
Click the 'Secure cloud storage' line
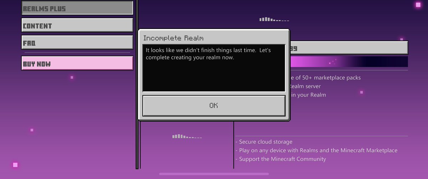[264, 142]
